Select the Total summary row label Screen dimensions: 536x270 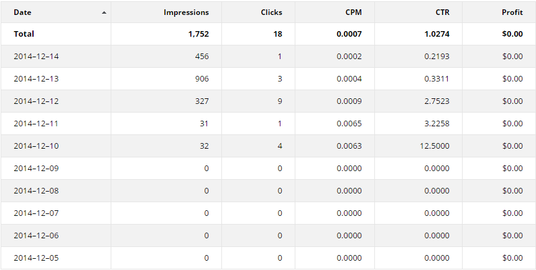click(24, 34)
